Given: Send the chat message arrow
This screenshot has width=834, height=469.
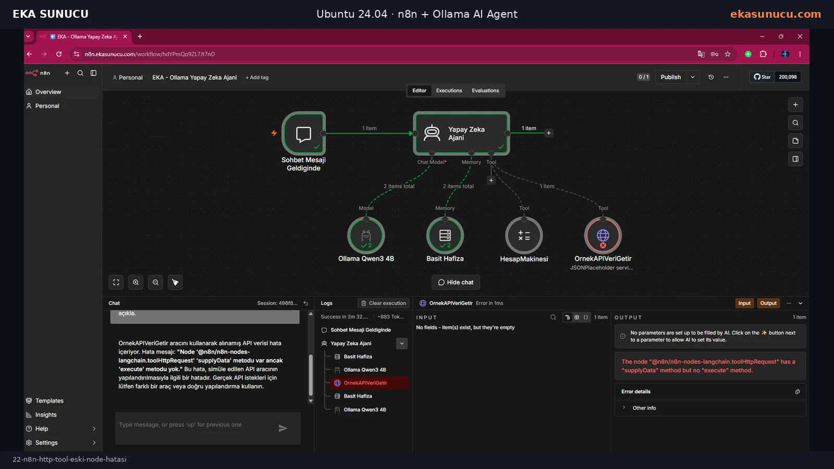Looking at the screenshot, I should tap(283, 428).
